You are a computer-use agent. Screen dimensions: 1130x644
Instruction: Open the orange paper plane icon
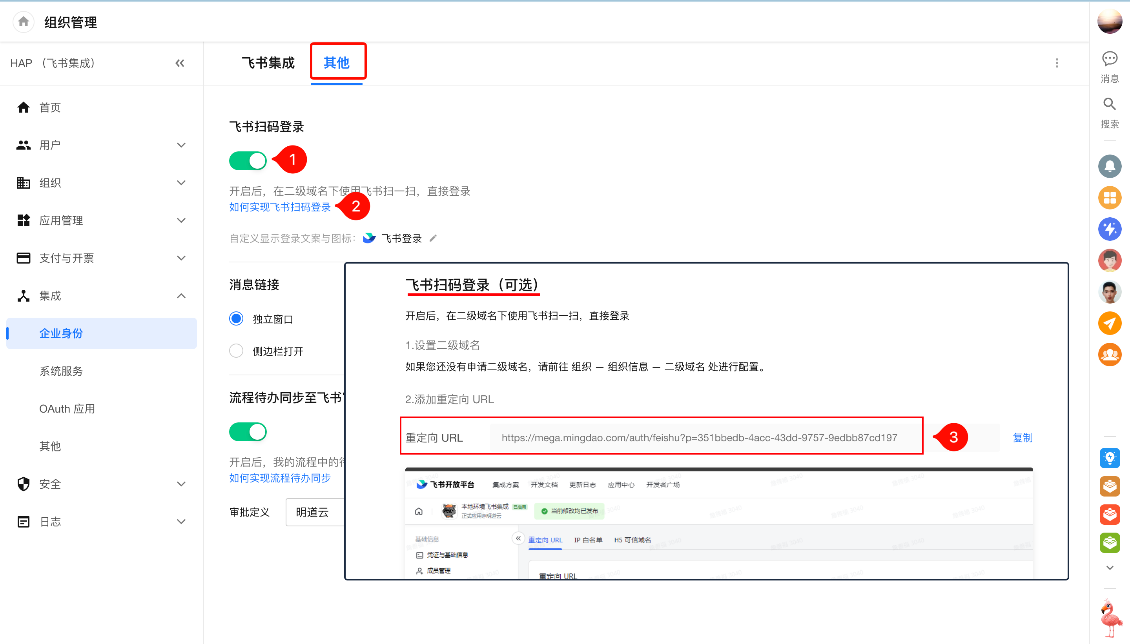coord(1109,323)
